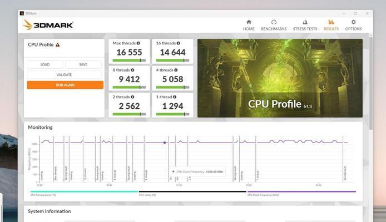386x222 pixels.
Task: Click the vertical scrollbar thumb at right
Action: (x=371, y=83)
